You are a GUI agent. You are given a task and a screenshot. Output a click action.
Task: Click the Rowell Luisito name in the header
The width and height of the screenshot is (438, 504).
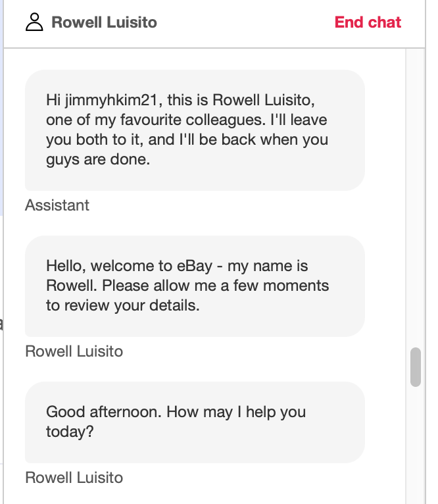104,22
